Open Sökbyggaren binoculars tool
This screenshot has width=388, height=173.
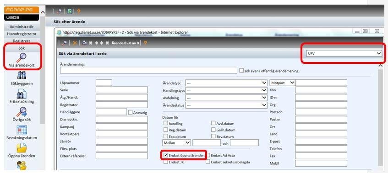click(22, 78)
